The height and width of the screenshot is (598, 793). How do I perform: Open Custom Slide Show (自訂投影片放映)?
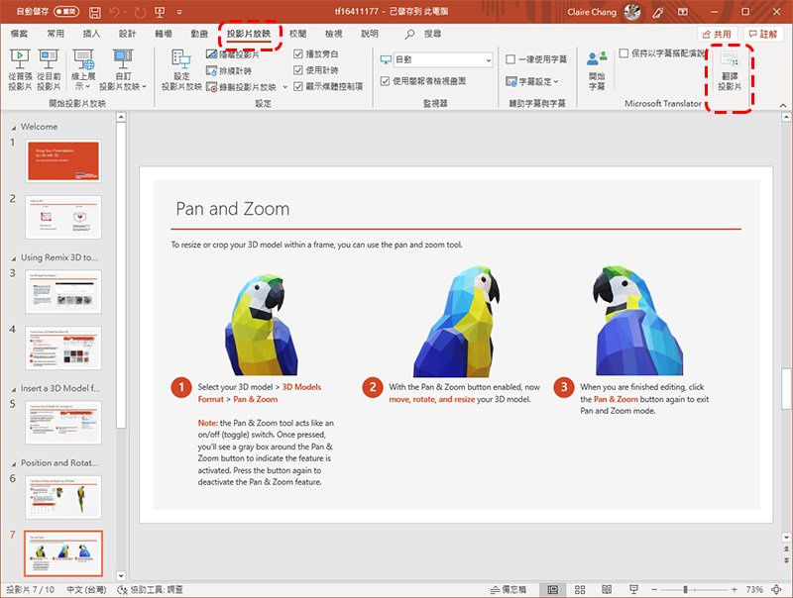click(123, 69)
